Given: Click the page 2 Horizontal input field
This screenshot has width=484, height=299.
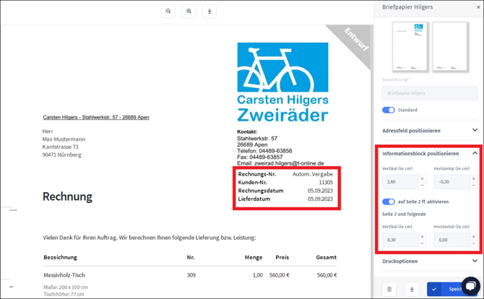Looking at the screenshot, I should click(x=451, y=240).
